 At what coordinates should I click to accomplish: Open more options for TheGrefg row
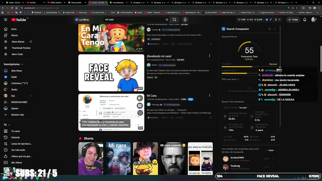click(273, 167)
